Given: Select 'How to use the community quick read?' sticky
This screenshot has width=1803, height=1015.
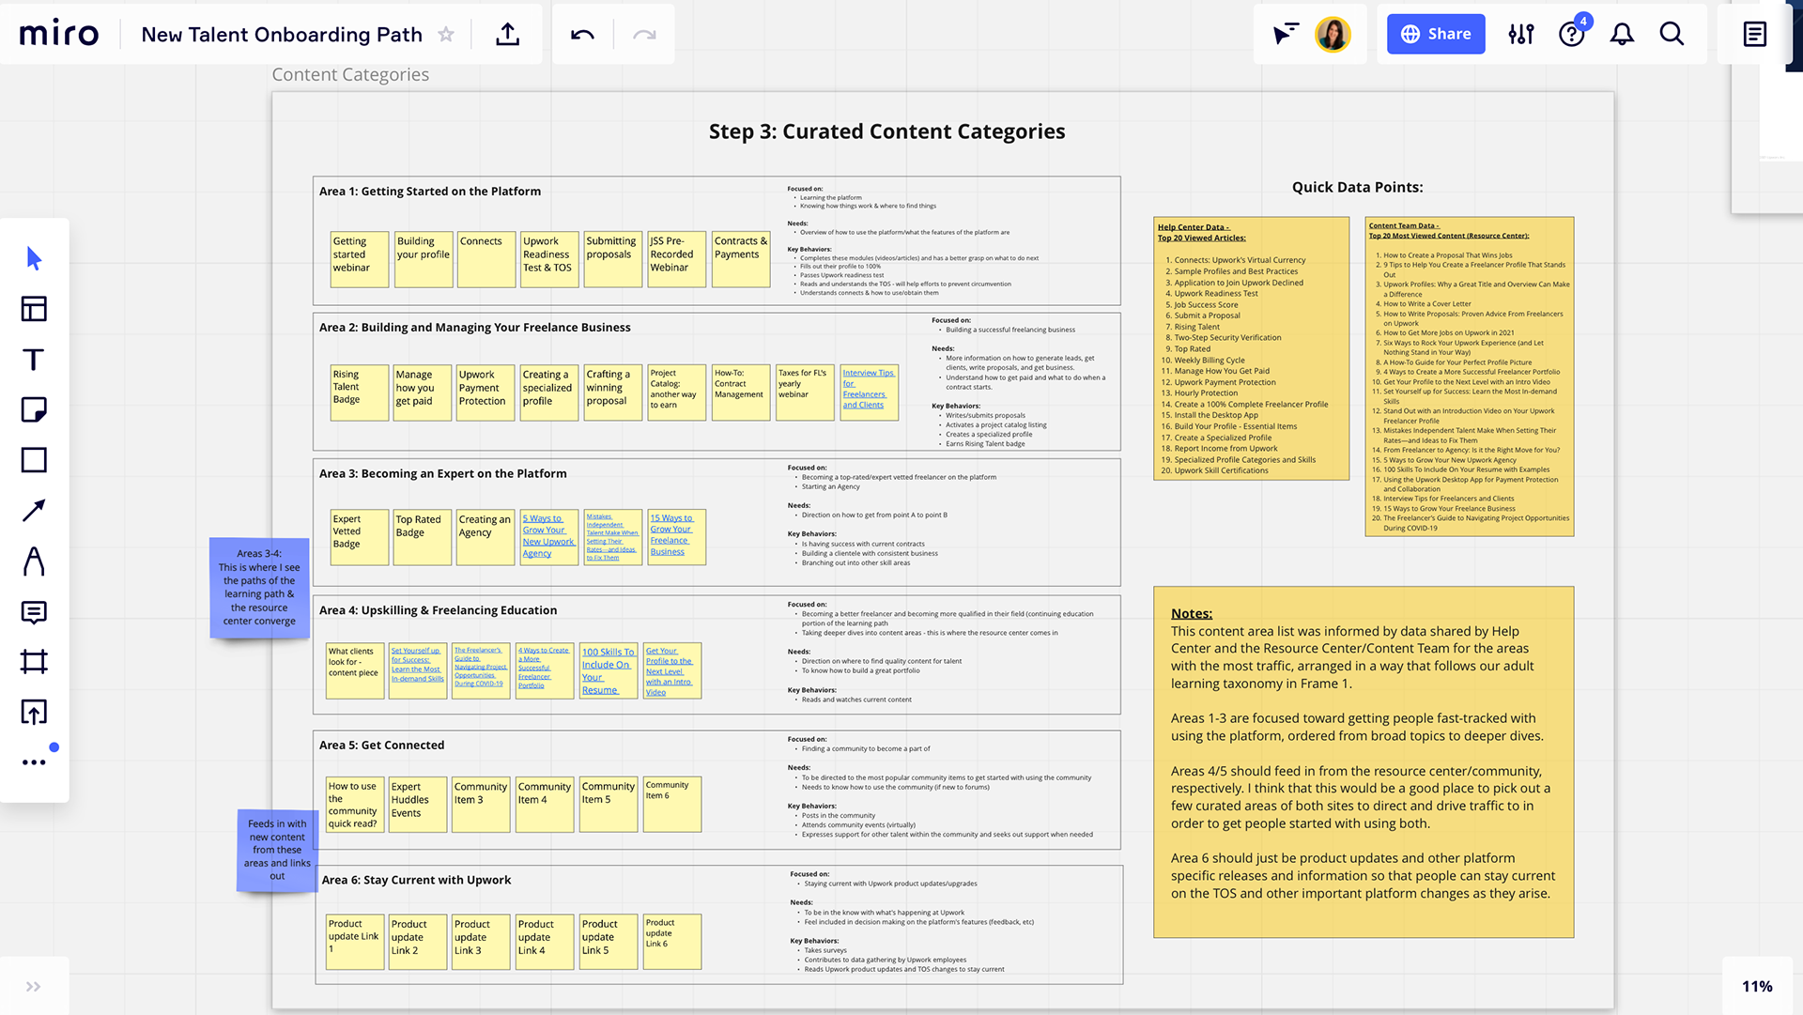Looking at the screenshot, I should coord(354,805).
